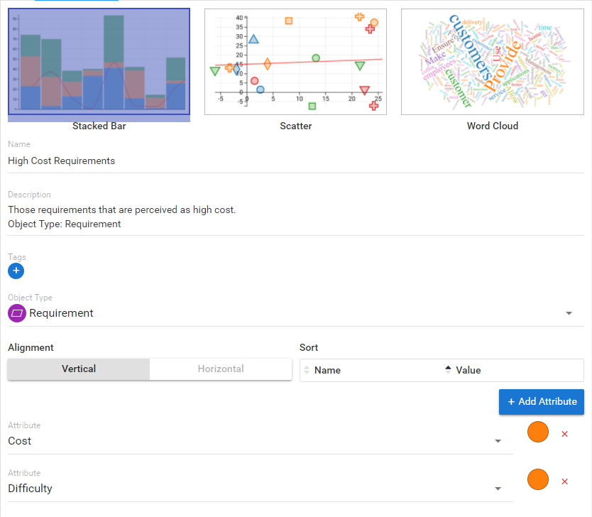This screenshot has height=517, width=592.
Task: Delete the Difficulty attribute using red X
Action: pos(565,481)
